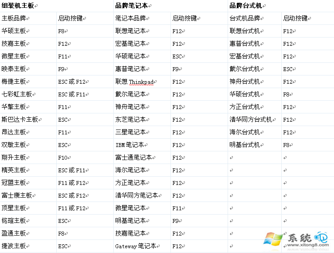Click the 品牌笔记本 section heading
Screen dimensions: 334x253
[x=132, y=6]
